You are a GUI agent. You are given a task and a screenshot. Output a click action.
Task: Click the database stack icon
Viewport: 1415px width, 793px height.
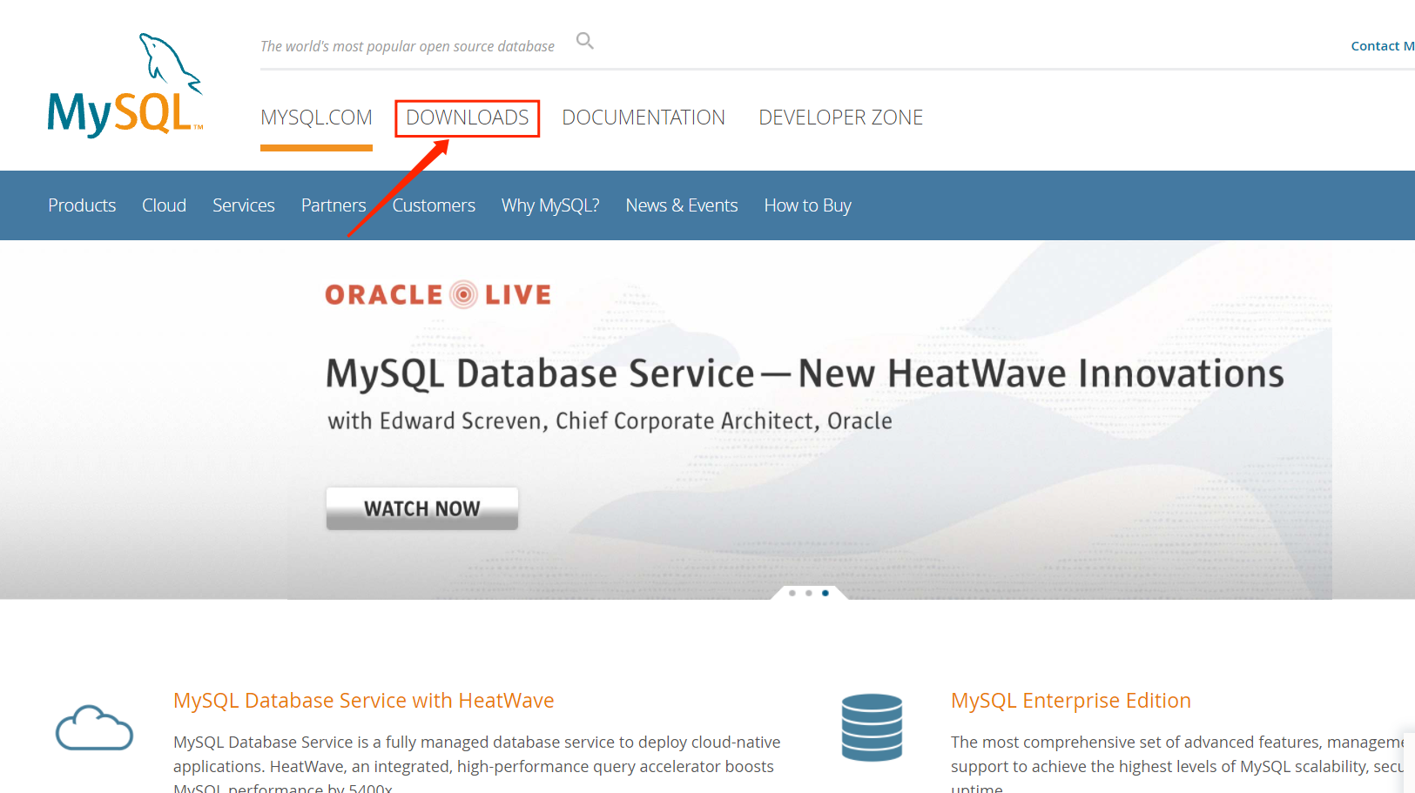[x=872, y=728]
